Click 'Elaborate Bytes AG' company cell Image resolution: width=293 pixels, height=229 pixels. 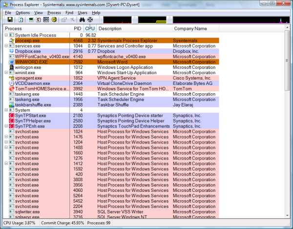tap(193, 83)
